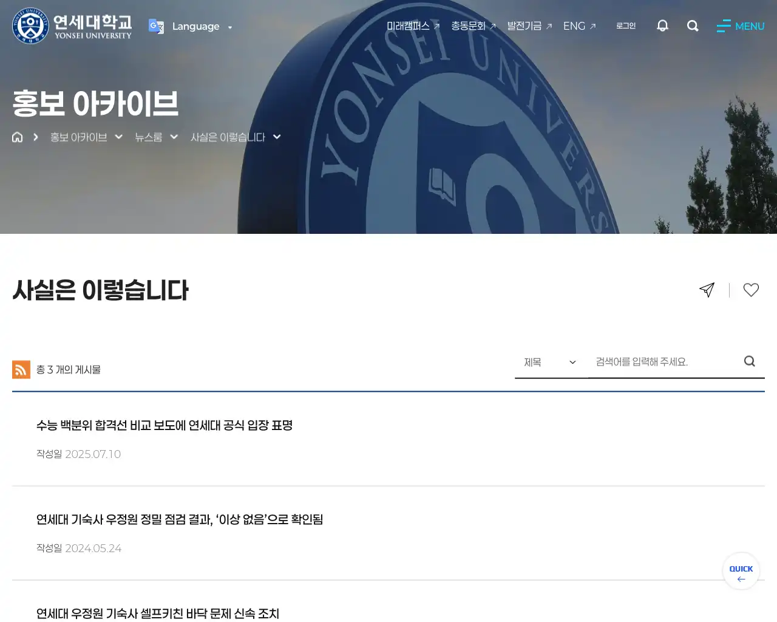Click the 사실은 이렇습니다 section heading

pos(101,290)
